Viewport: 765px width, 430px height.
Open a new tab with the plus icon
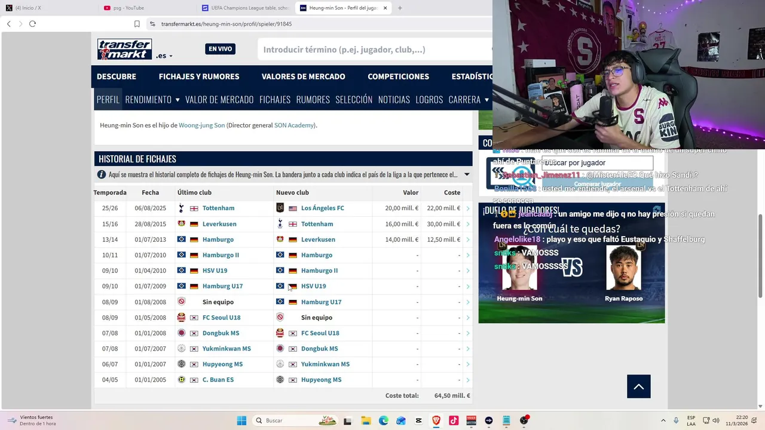(x=400, y=8)
